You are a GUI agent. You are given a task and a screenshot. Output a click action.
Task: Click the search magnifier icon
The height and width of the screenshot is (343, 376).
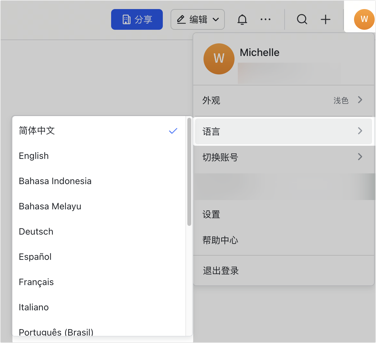click(x=302, y=19)
